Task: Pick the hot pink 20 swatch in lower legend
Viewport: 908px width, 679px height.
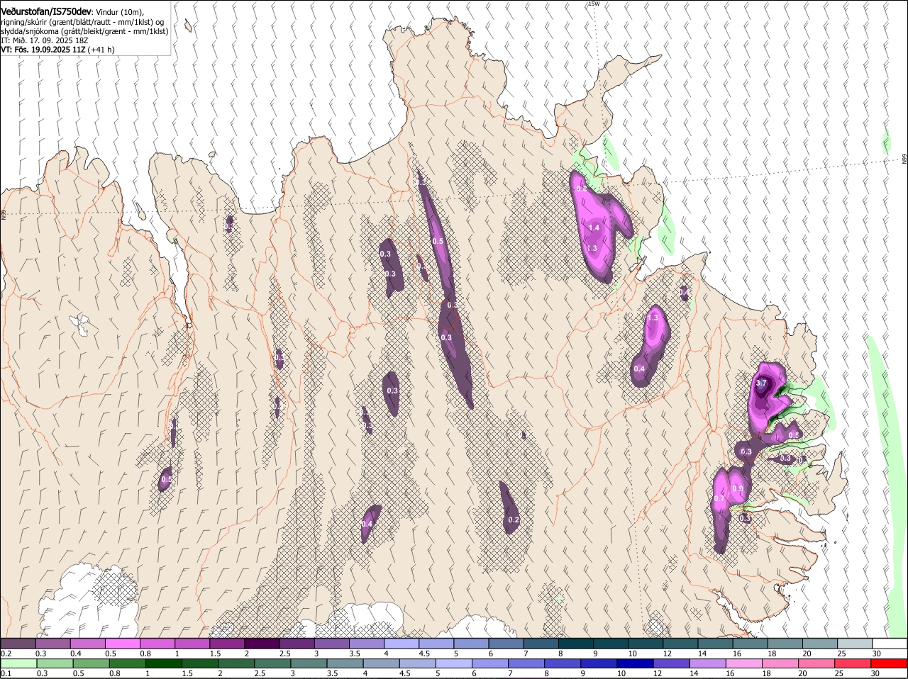Action: (x=816, y=663)
